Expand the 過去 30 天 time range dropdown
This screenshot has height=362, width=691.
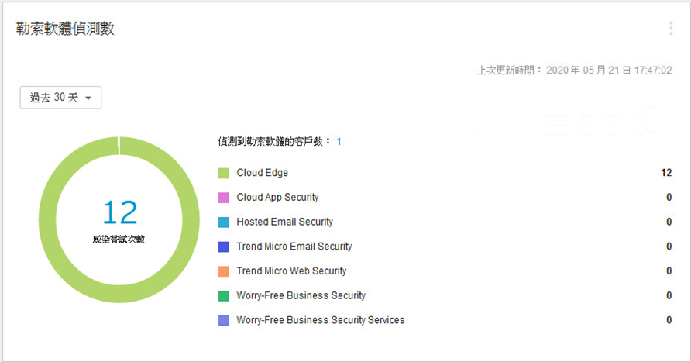click(60, 98)
